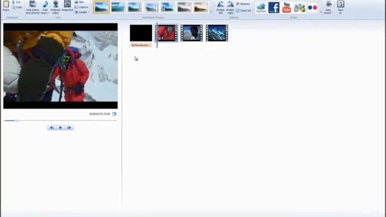Open the Credits dropdown
Viewport: 386px width, 217px height.
pyautogui.click(x=82, y=12)
